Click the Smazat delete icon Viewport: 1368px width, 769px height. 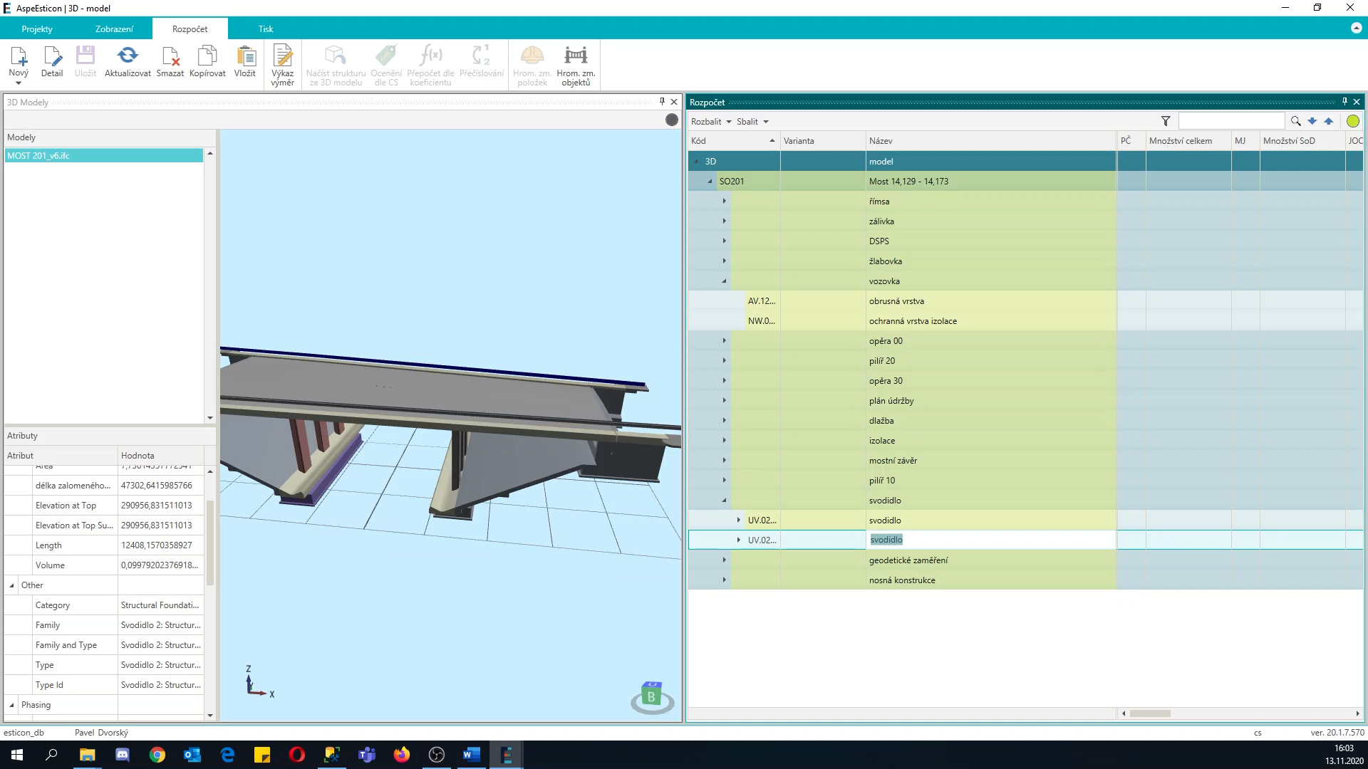coord(170,57)
